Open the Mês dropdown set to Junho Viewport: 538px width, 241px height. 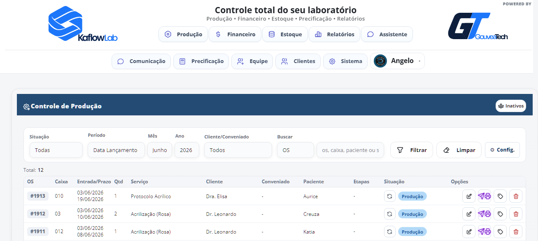(160, 150)
